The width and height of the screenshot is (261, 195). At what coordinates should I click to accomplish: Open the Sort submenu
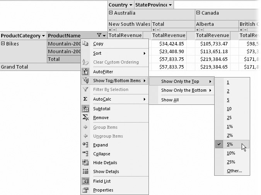coord(115,53)
